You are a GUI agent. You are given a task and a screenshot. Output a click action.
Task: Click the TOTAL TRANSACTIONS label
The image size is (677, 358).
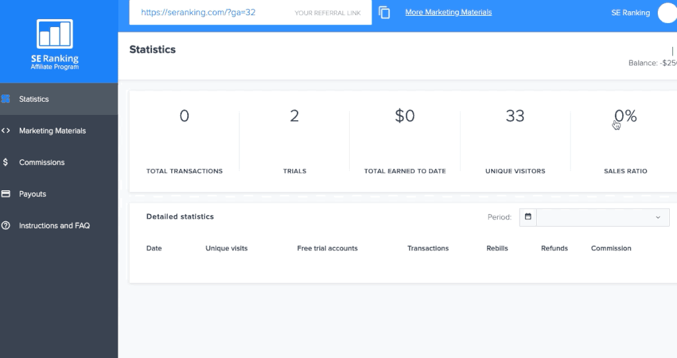pyautogui.click(x=184, y=171)
